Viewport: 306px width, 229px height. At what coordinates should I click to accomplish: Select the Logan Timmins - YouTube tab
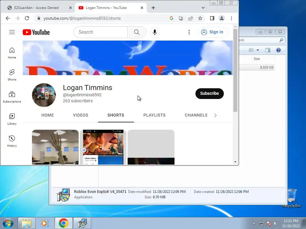coord(111,8)
